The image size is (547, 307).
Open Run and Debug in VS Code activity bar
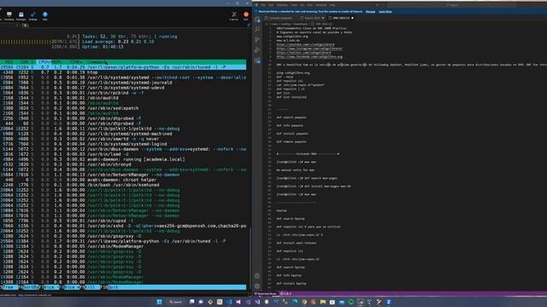click(x=257, y=50)
